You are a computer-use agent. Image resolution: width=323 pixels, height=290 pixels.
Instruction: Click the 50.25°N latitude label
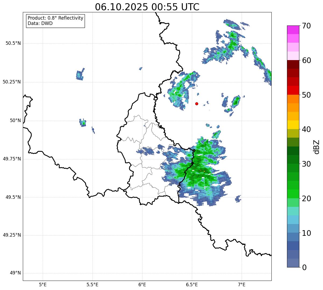(12, 82)
